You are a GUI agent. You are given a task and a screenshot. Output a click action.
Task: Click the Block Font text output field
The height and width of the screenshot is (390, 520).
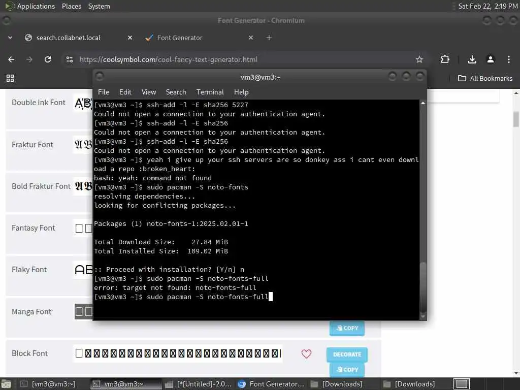point(178,353)
